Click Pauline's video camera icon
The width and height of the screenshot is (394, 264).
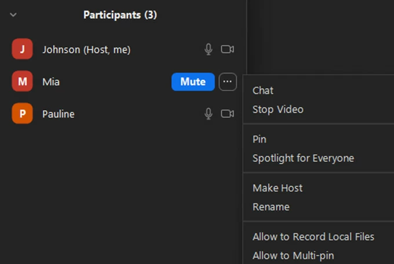pyautogui.click(x=227, y=114)
